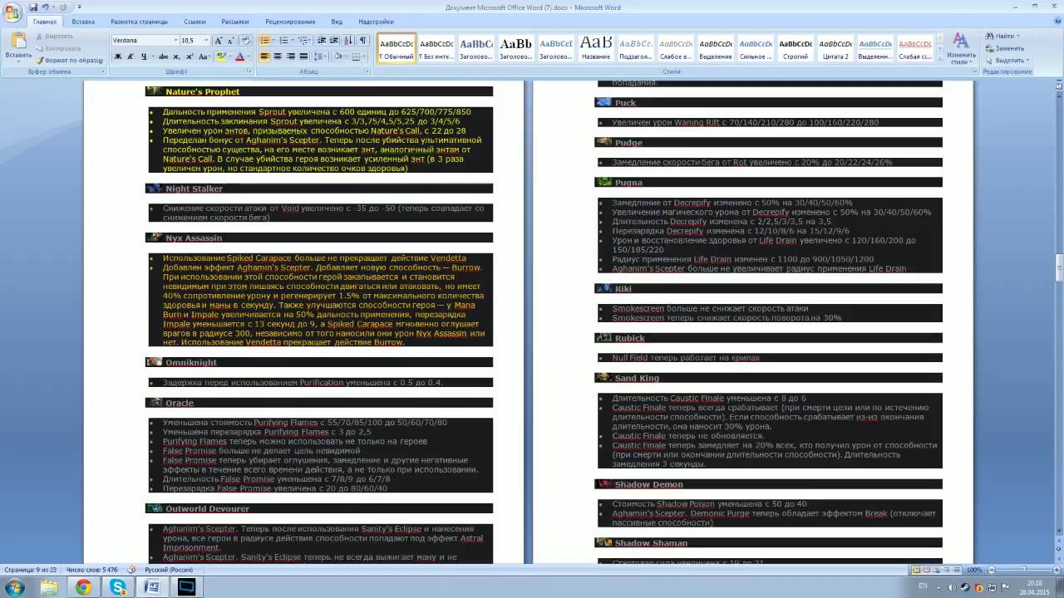Image resolution: width=1064 pixels, height=598 pixels.
Task: Sort the selected text
Action: point(348,40)
